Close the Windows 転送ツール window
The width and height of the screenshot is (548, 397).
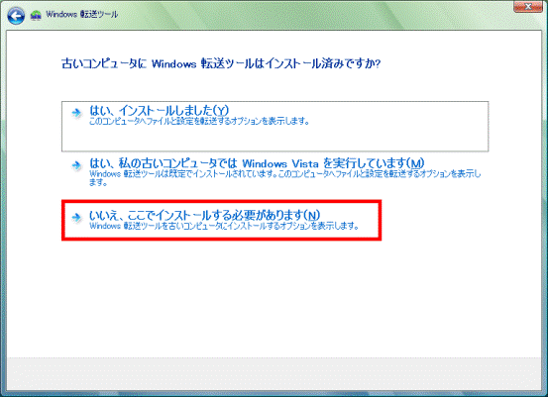528,7
